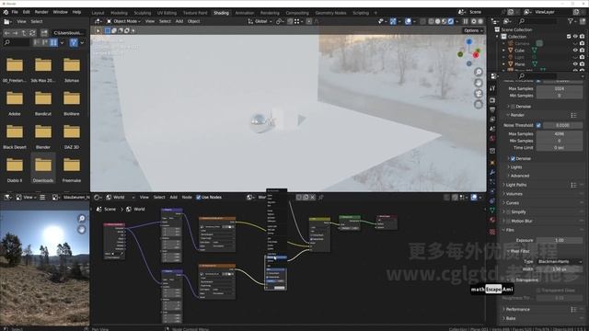Screen dimensions: 589x331
Task: Open file browser filter settings dropdown
Action: click(x=82, y=43)
